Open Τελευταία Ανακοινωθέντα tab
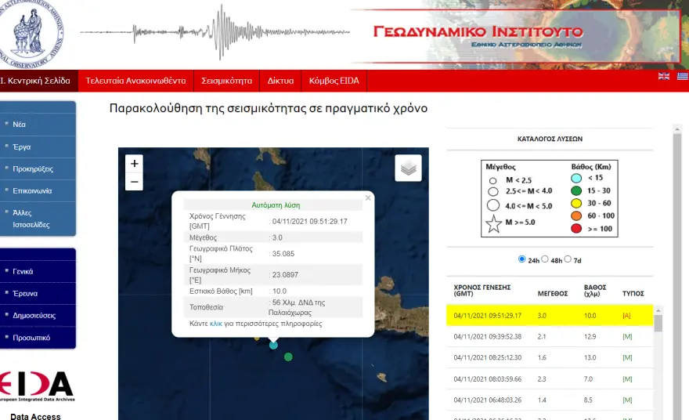Screen dimensions: 689x420 pyautogui.click(x=135, y=81)
